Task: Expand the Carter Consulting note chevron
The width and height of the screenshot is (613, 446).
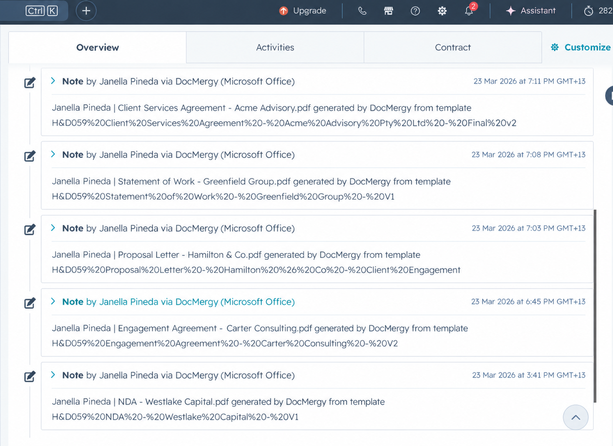Action: pyautogui.click(x=53, y=301)
